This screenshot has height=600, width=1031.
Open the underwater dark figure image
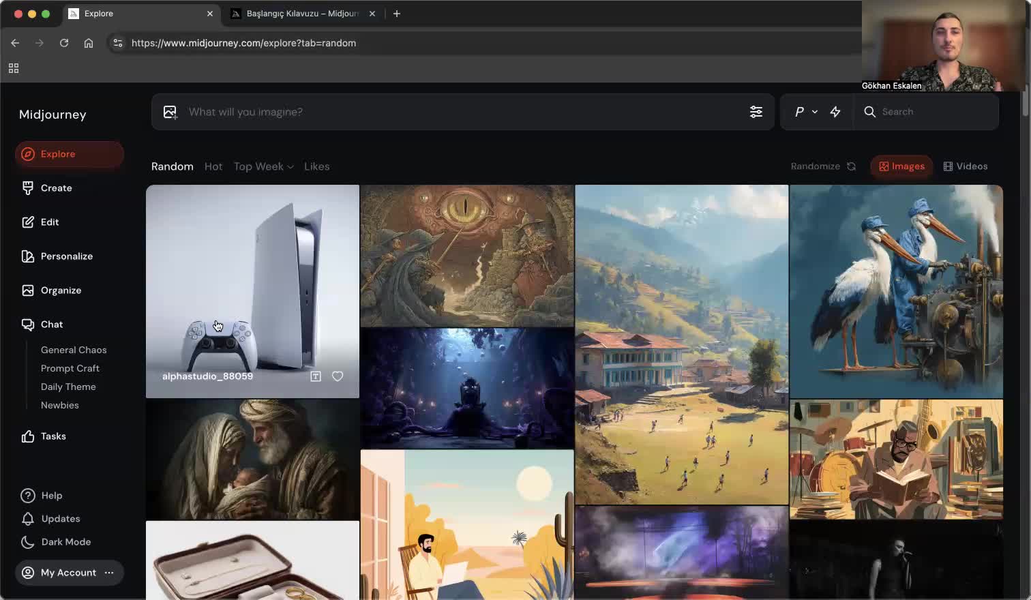[x=467, y=388]
